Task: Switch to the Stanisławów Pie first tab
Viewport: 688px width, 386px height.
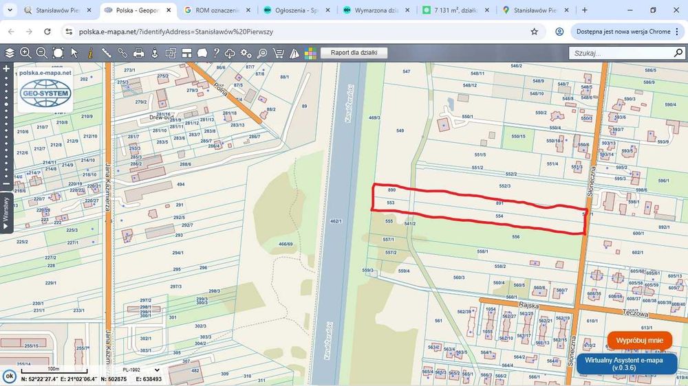Action: click(58, 10)
